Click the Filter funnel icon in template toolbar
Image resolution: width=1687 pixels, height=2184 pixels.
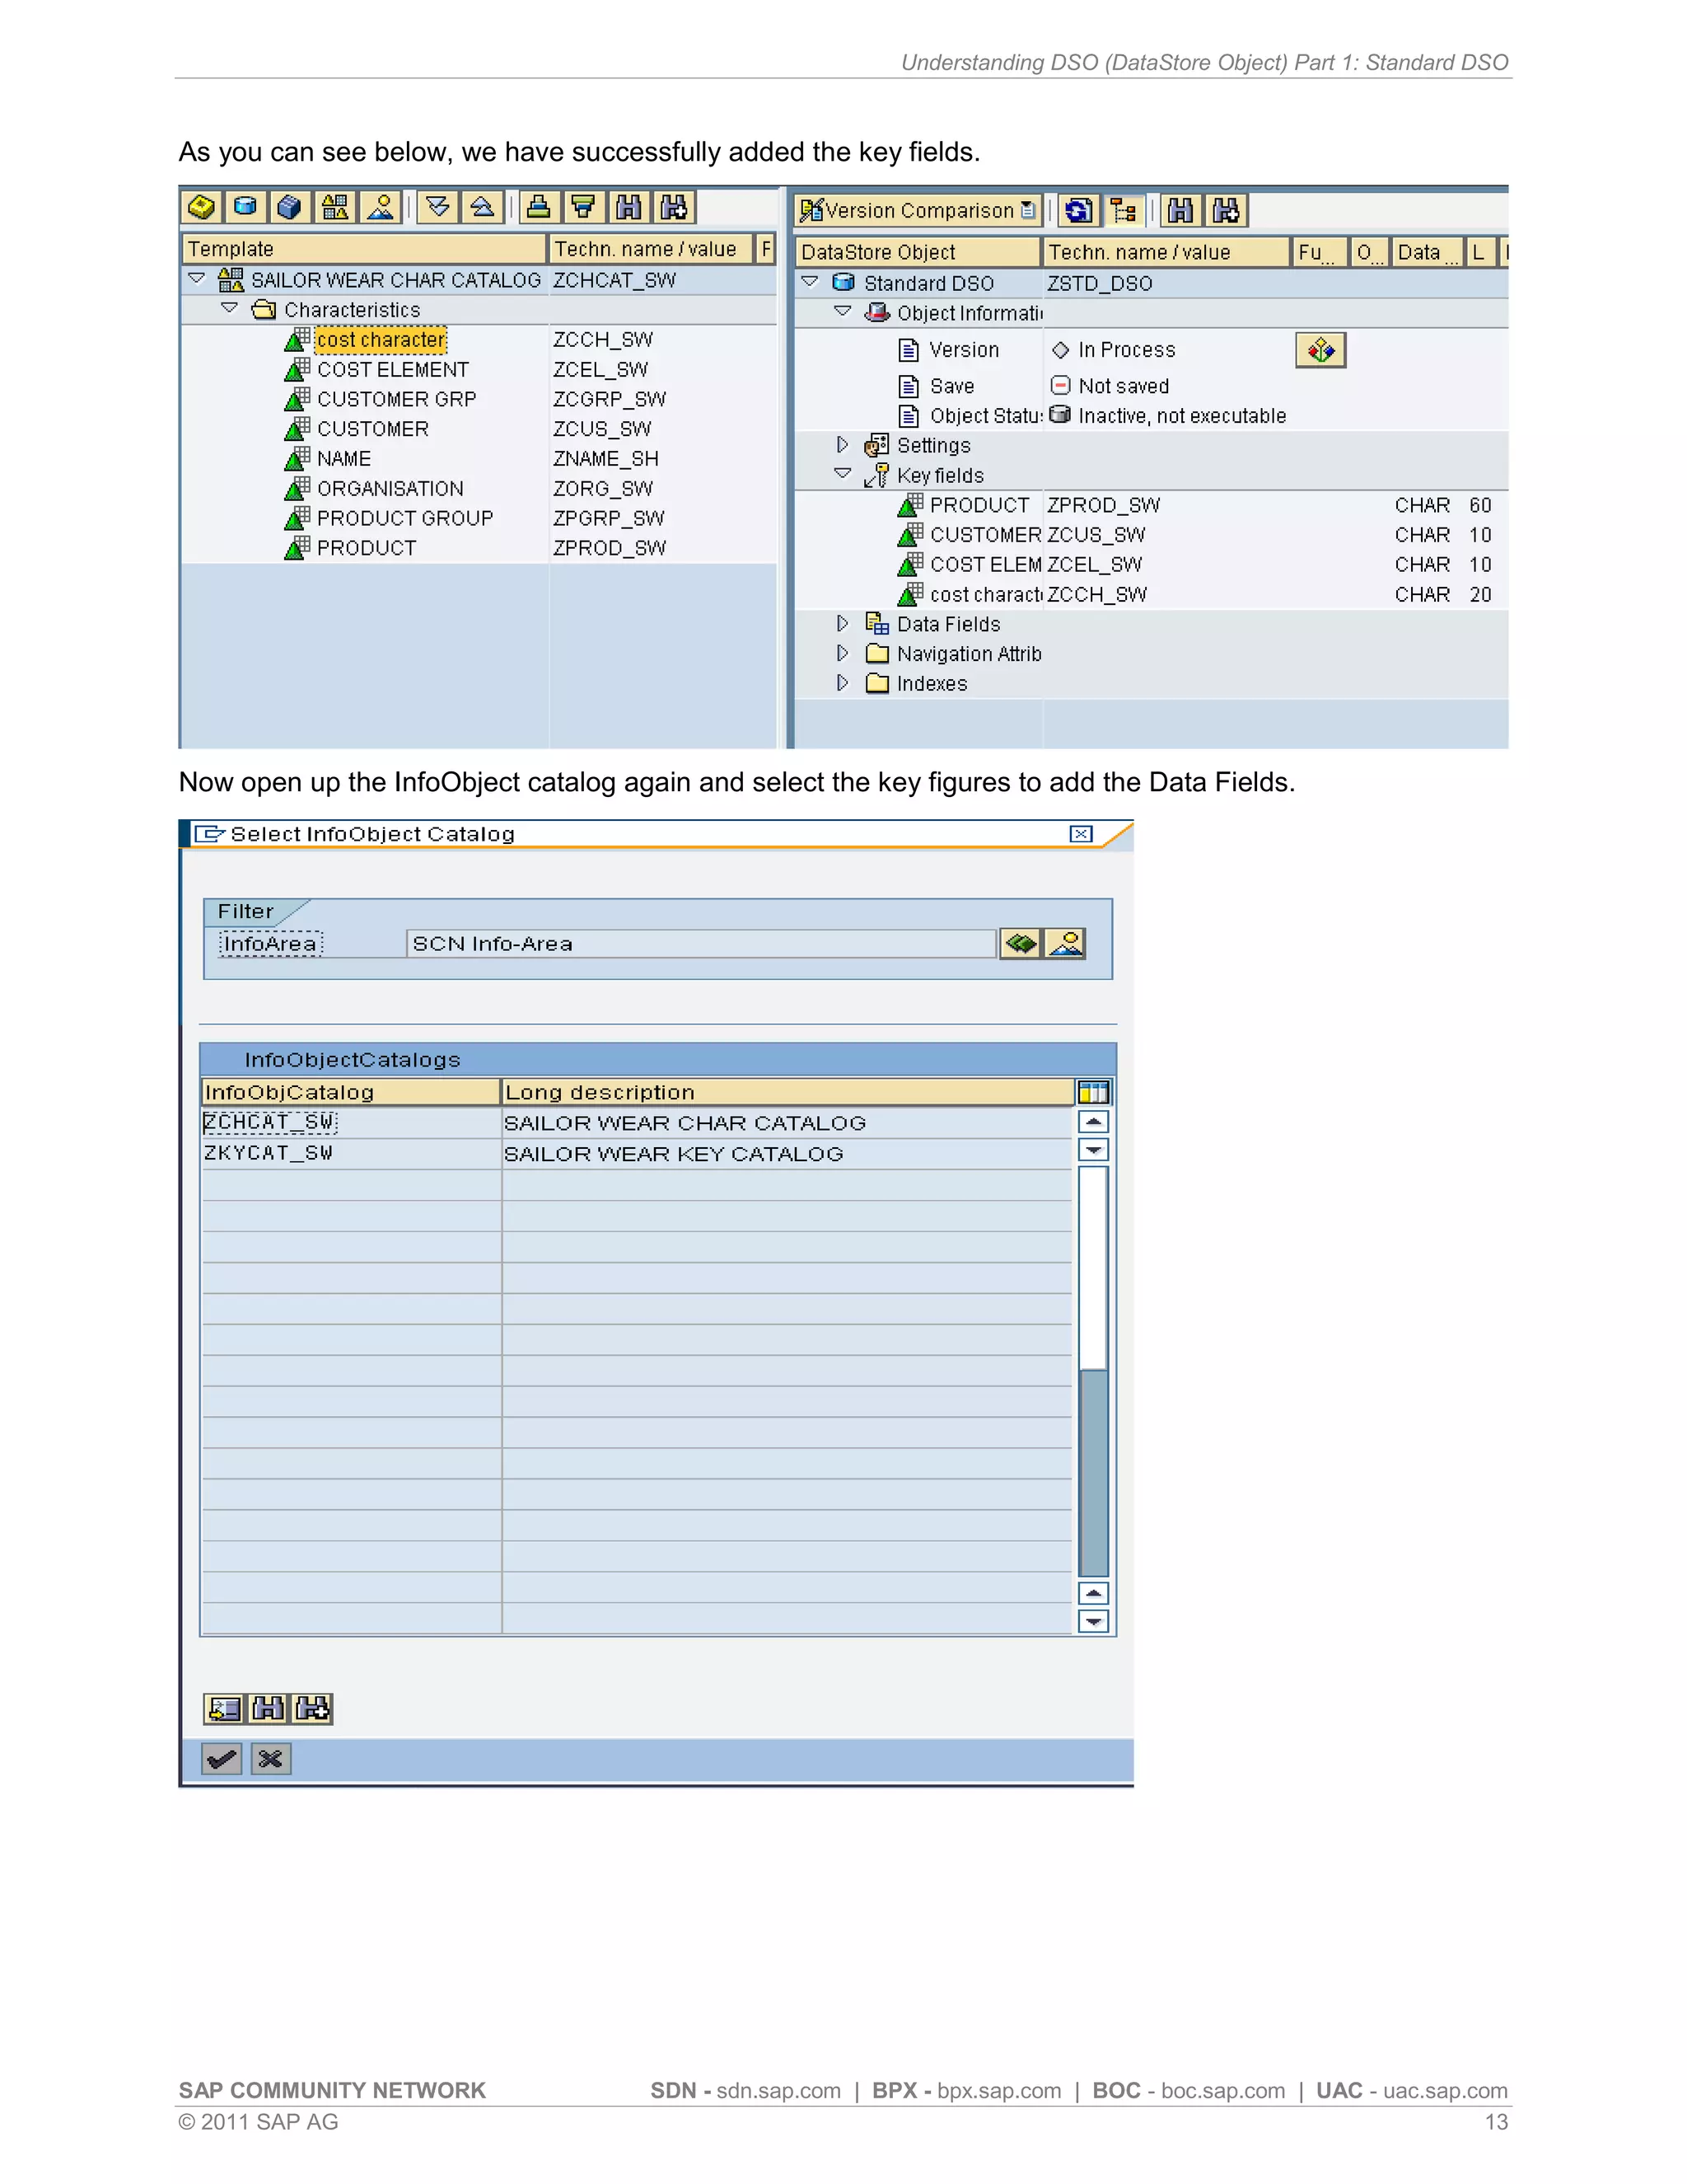(x=584, y=207)
